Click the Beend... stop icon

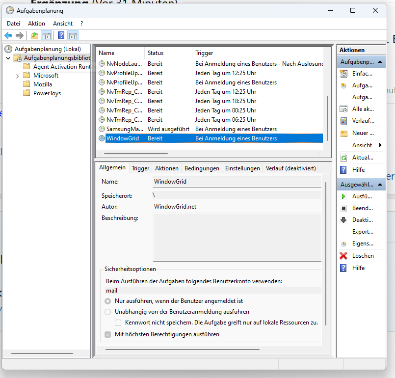343,208
